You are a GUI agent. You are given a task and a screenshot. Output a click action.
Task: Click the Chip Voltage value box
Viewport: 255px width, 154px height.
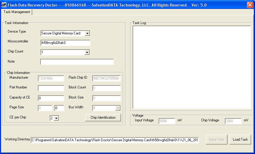[x=233, y=121]
